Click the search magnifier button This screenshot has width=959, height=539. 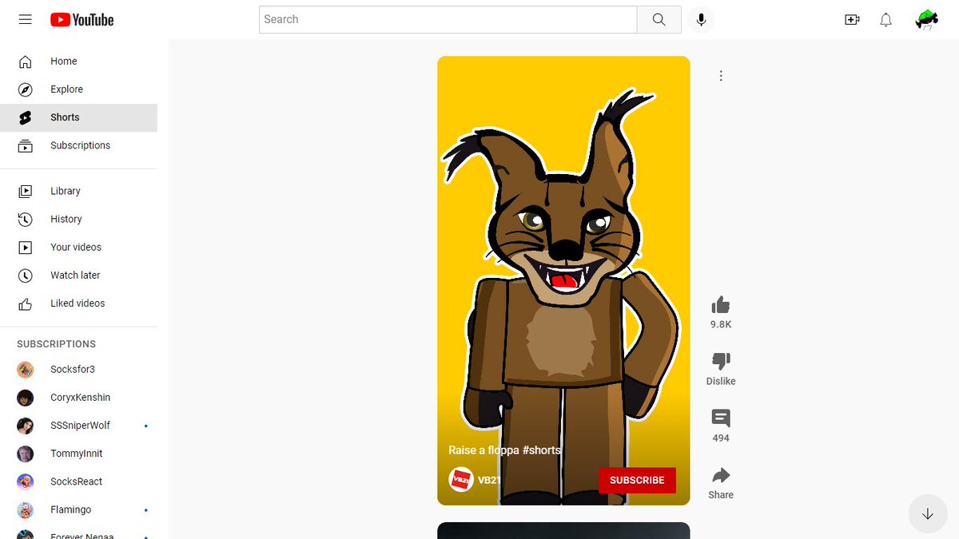(x=659, y=20)
